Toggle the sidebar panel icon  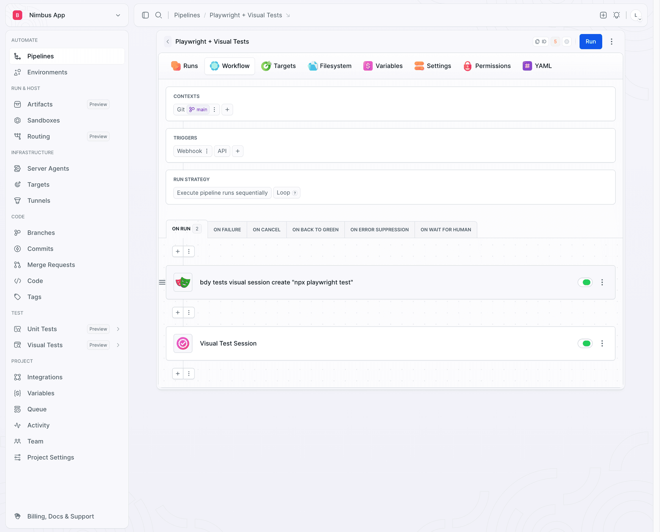[x=145, y=15]
